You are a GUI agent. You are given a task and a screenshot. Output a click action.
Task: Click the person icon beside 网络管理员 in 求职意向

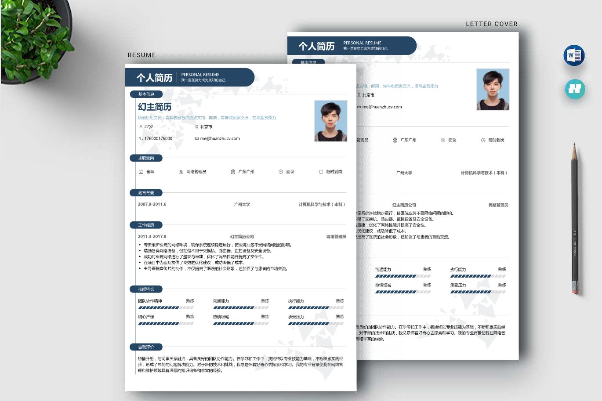181,172
